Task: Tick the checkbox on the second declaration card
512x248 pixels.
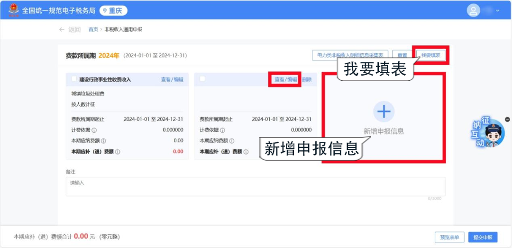Action: [x=202, y=79]
